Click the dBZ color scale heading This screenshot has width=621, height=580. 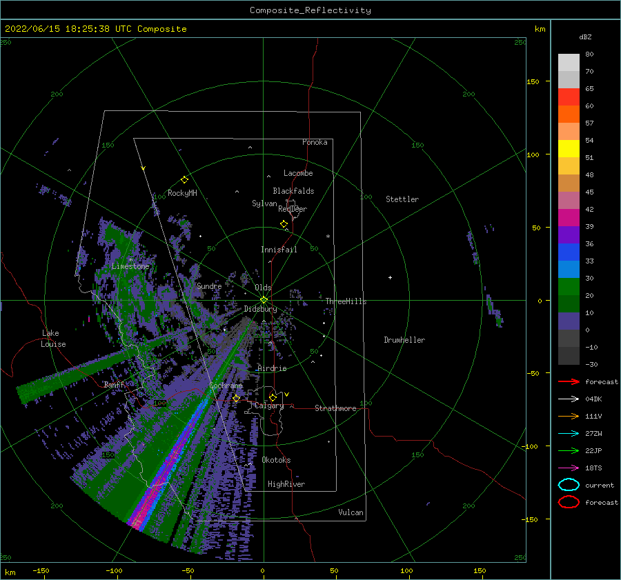click(x=585, y=37)
